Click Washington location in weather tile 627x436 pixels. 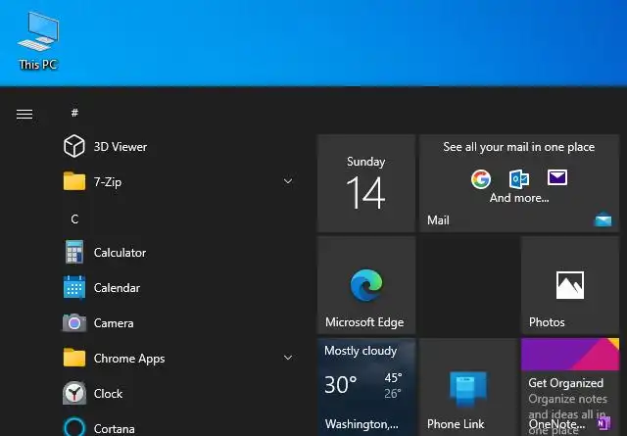(x=362, y=424)
